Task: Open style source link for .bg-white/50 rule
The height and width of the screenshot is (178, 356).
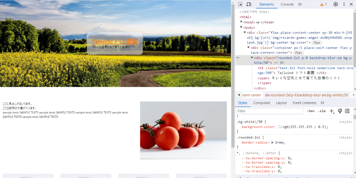Action: coord(346,122)
